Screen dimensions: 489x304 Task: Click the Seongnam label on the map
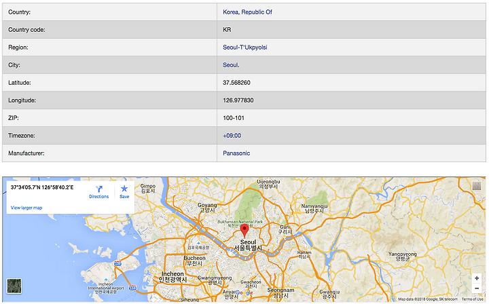(x=280, y=292)
